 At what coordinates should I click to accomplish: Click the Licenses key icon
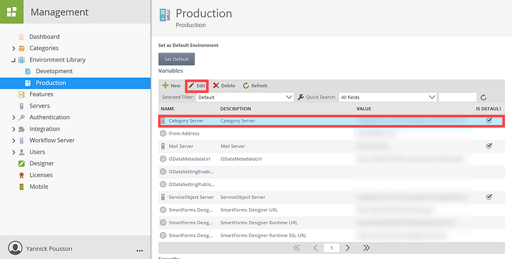[x=22, y=175]
